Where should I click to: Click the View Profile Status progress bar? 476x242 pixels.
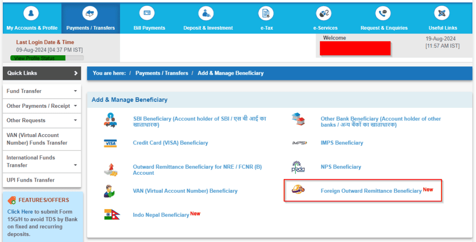pyautogui.click(x=47, y=58)
